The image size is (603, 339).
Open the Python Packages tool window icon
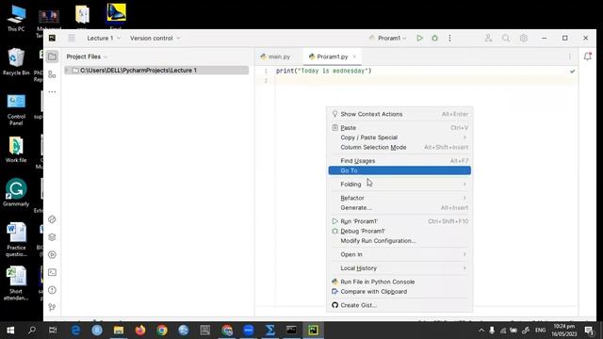pyautogui.click(x=53, y=219)
